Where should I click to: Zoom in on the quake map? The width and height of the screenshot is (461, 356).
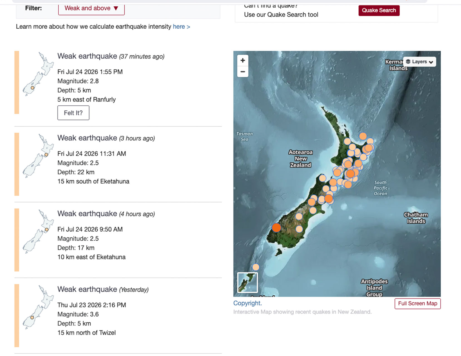click(x=243, y=60)
